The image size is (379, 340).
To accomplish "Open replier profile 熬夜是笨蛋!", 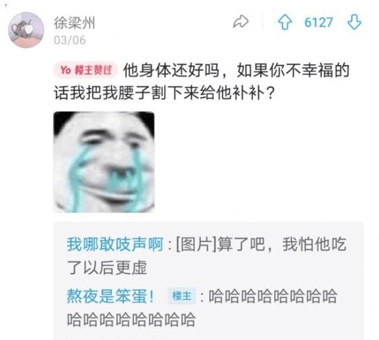I will (x=111, y=296).
